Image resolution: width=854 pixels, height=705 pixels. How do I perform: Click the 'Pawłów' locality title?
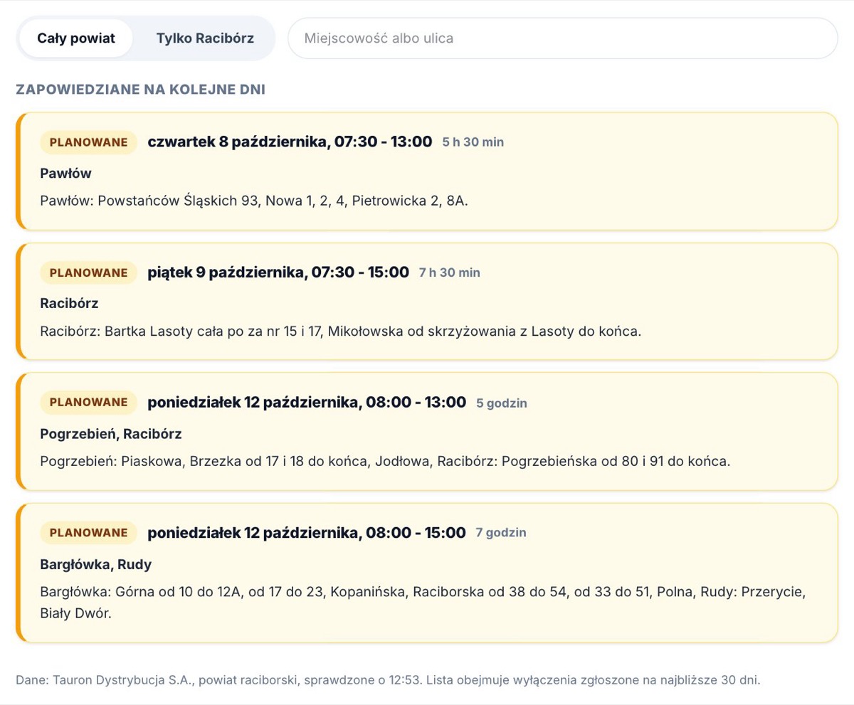[x=66, y=174]
